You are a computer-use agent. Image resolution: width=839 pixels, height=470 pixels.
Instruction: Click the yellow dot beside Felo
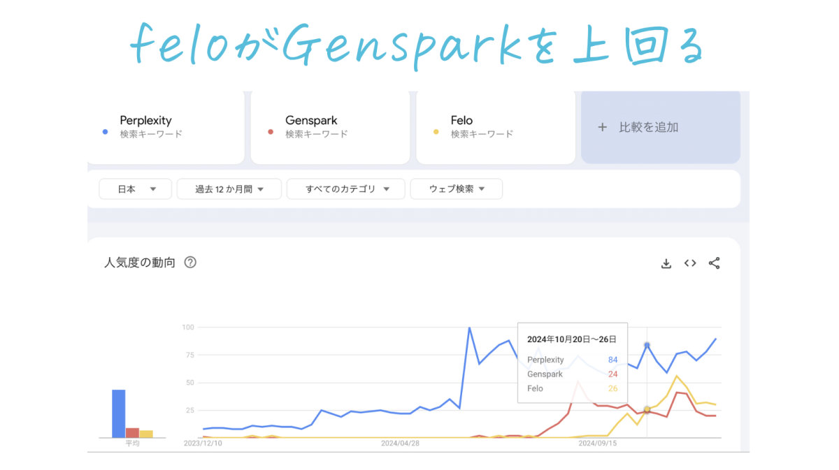pos(436,132)
